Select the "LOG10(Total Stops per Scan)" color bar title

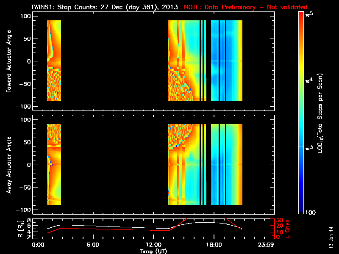click(320, 113)
